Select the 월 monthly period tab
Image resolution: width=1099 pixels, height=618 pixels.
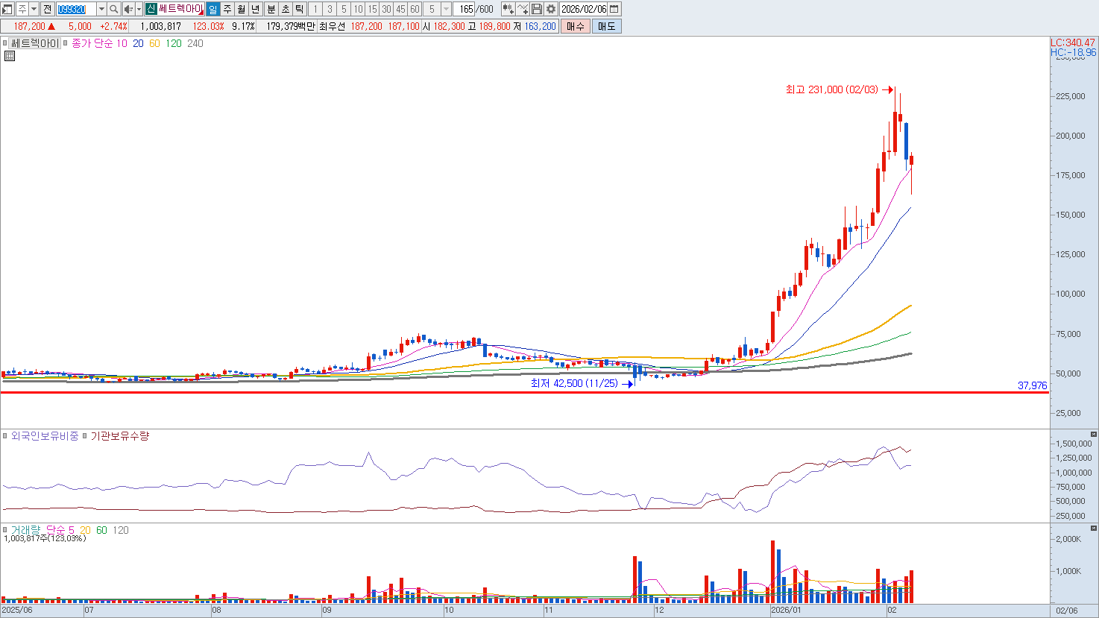[x=242, y=9]
